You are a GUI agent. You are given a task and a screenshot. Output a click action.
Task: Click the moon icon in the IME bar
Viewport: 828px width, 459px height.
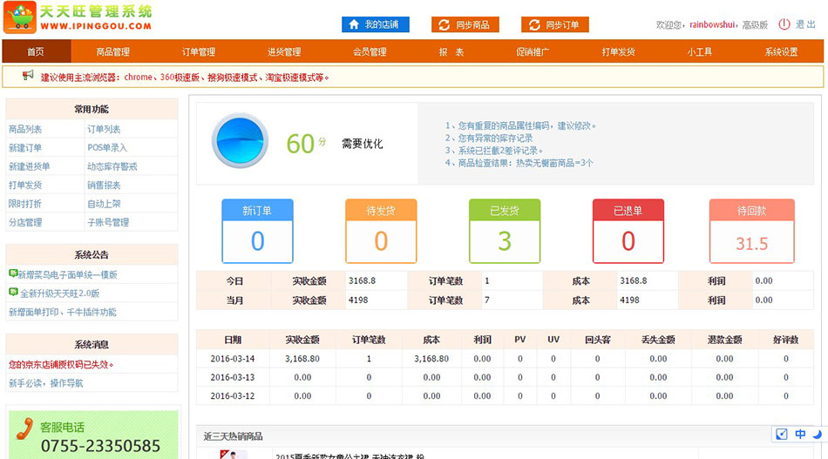pyautogui.click(x=817, y=434)
